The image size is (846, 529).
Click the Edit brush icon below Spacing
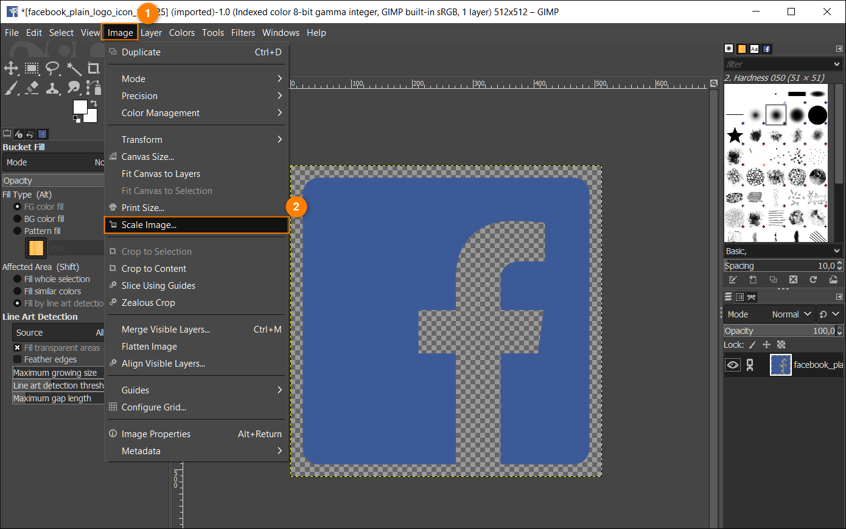[x=733, y=280]
